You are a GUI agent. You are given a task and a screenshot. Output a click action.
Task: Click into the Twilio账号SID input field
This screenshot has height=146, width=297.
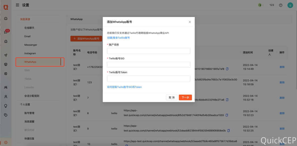(x=149, y=65)
